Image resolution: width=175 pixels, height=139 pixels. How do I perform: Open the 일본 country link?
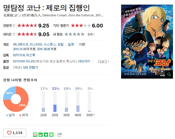(71, 44)
